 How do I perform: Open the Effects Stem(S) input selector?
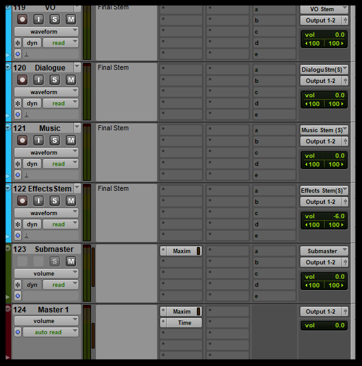324,190
